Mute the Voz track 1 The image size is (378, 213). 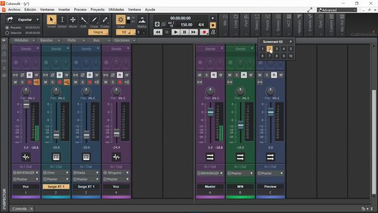coord(15,82)
